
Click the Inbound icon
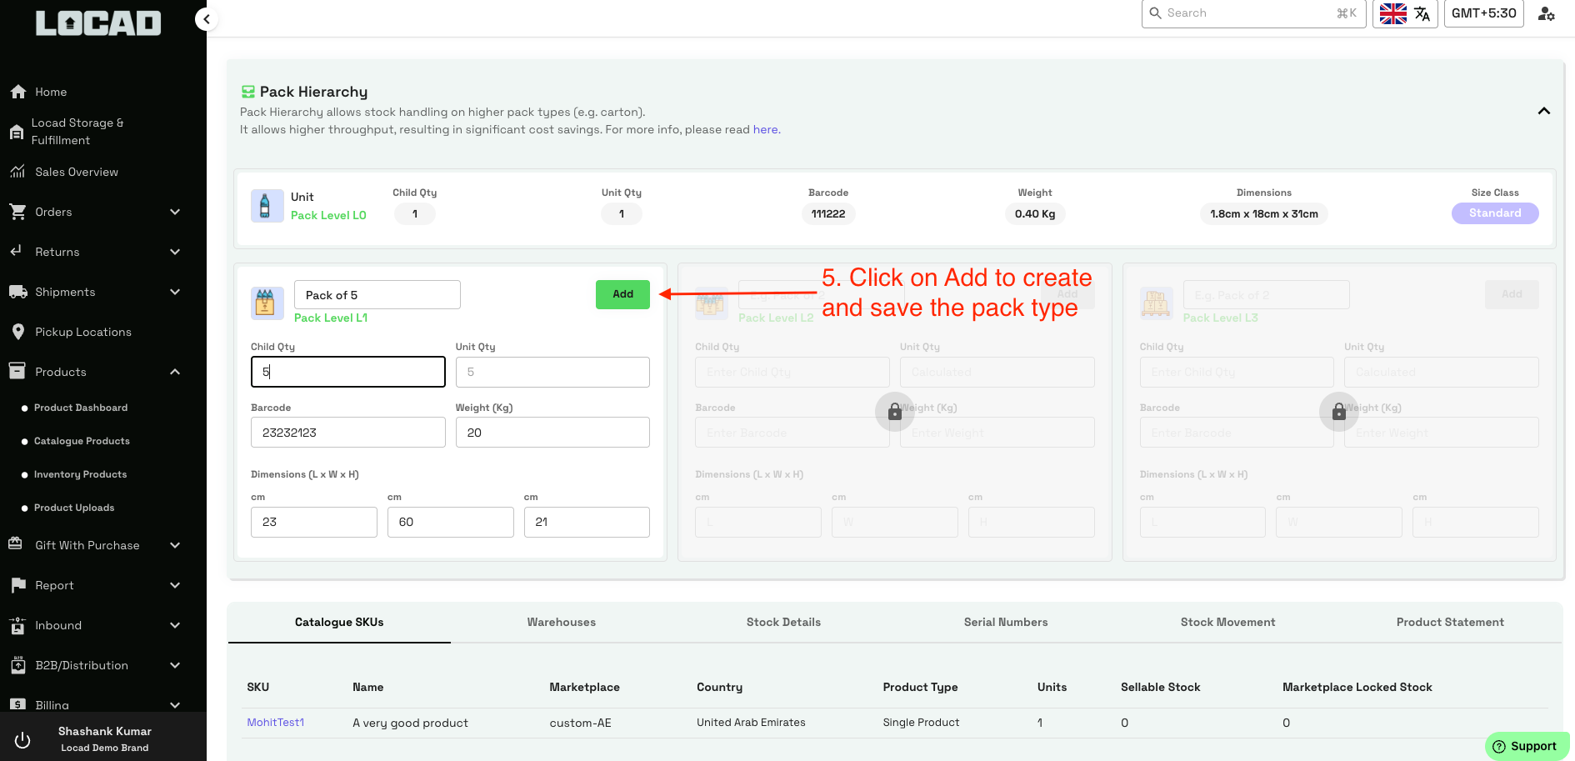coord(17,625)
